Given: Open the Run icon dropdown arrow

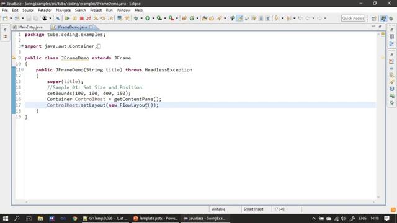Looking at the screenshot, I should 153,19.
